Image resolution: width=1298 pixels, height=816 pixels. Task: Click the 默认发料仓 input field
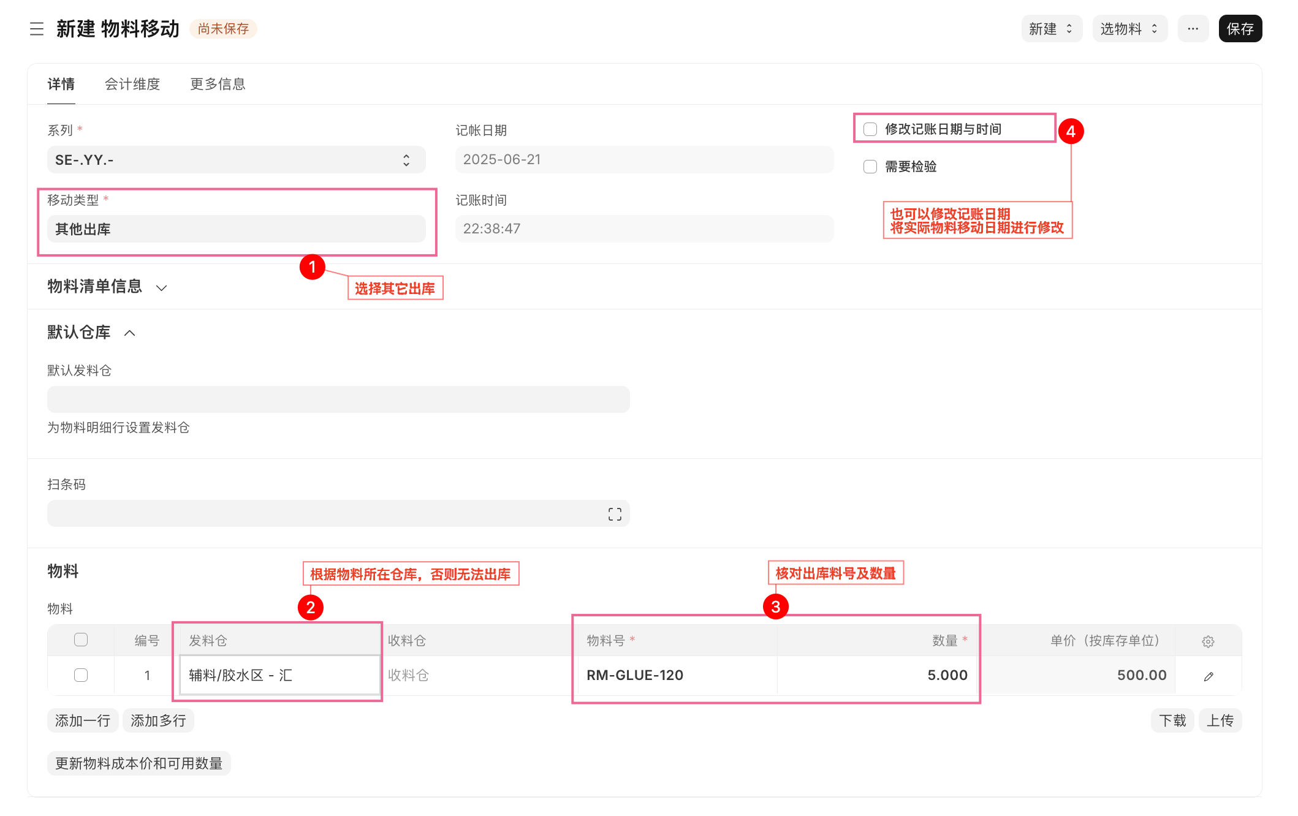pyautogui.click(x=338, y=399)
